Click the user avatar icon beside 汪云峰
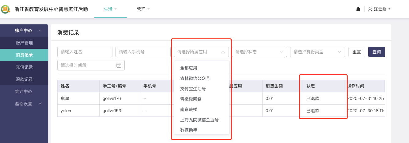The height and width of the screenshot is (143, 409). click(370, 9)
